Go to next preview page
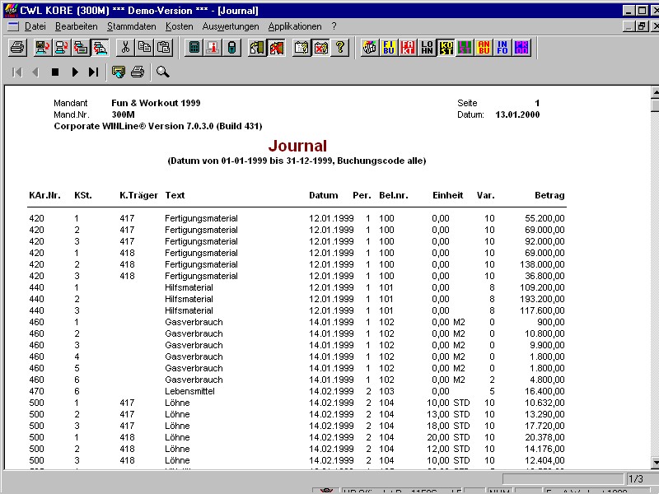The width and height of the screenshot is (659, 494). coord(75,72)
